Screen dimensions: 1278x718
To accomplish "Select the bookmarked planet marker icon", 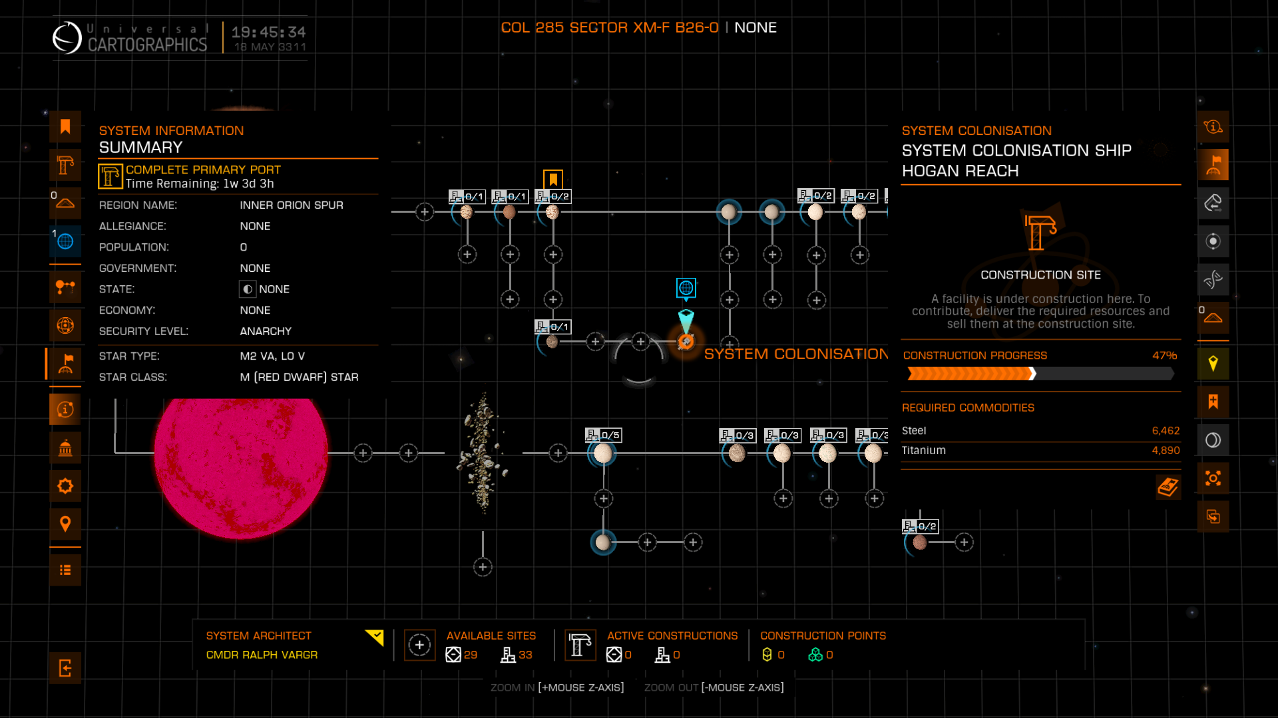I will tap(553, 179).
